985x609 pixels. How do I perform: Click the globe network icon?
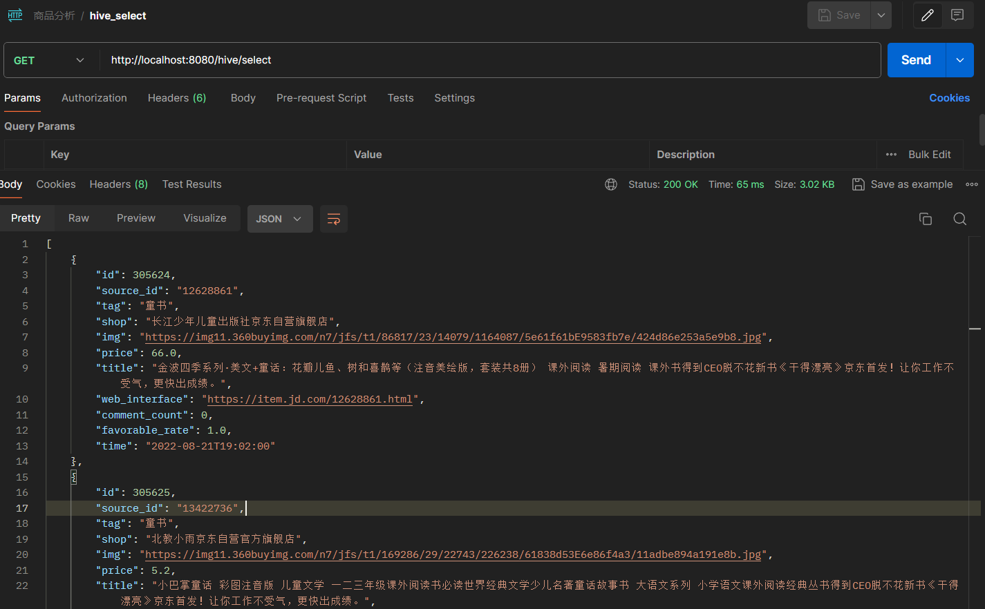(x=611, y=184)
